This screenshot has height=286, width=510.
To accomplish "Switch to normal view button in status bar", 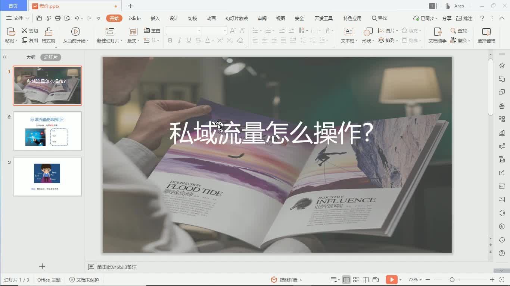I will (346, 280).
